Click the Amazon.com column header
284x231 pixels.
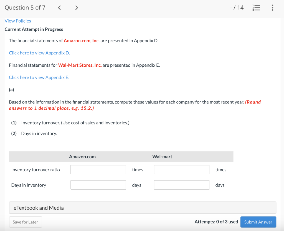point(82,157)
